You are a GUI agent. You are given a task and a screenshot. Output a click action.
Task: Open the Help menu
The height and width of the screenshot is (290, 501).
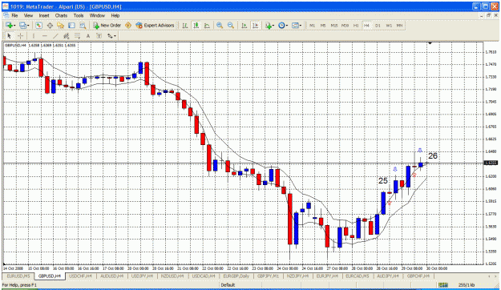pos(115,15)
